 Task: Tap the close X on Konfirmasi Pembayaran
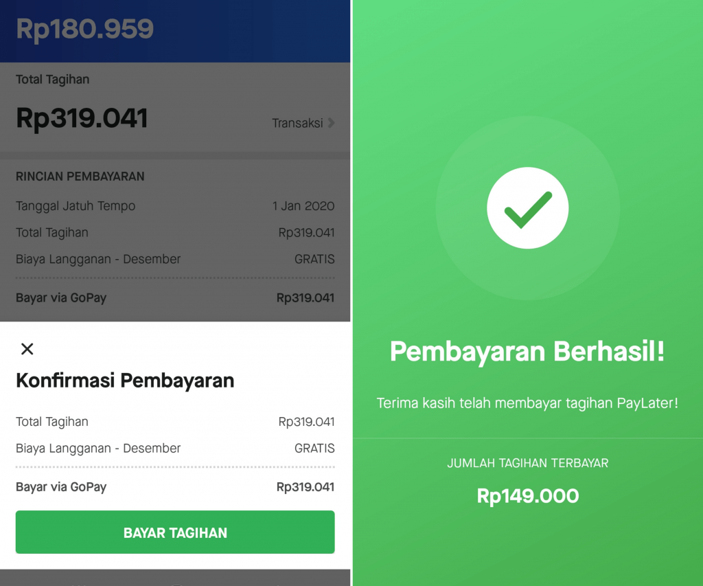pos(27,349)
